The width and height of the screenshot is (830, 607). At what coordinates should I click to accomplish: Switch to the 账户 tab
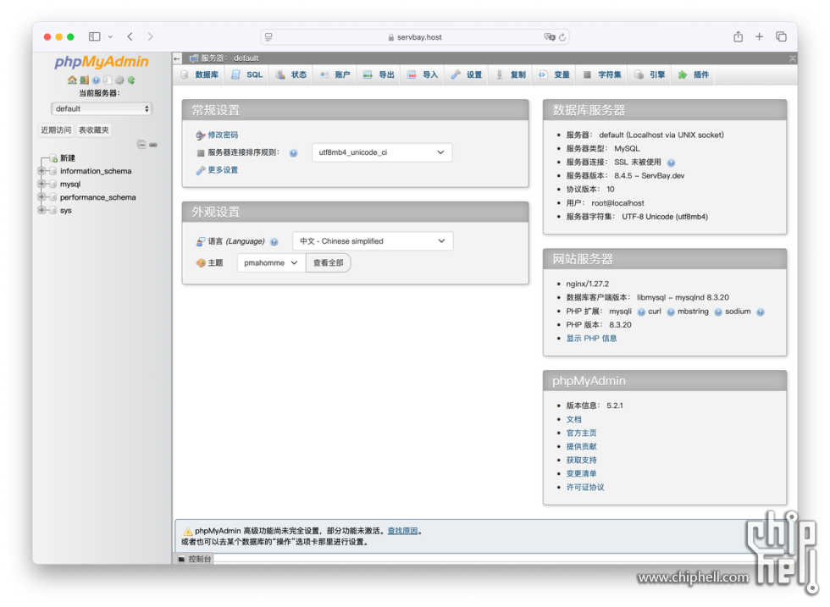pos(335,74)
